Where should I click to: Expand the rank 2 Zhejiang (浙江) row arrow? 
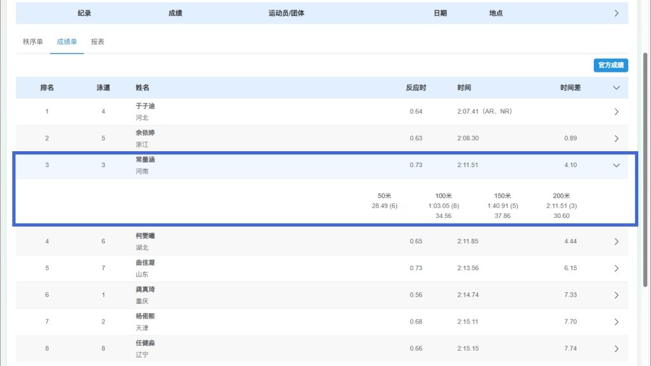click(616, 139)
